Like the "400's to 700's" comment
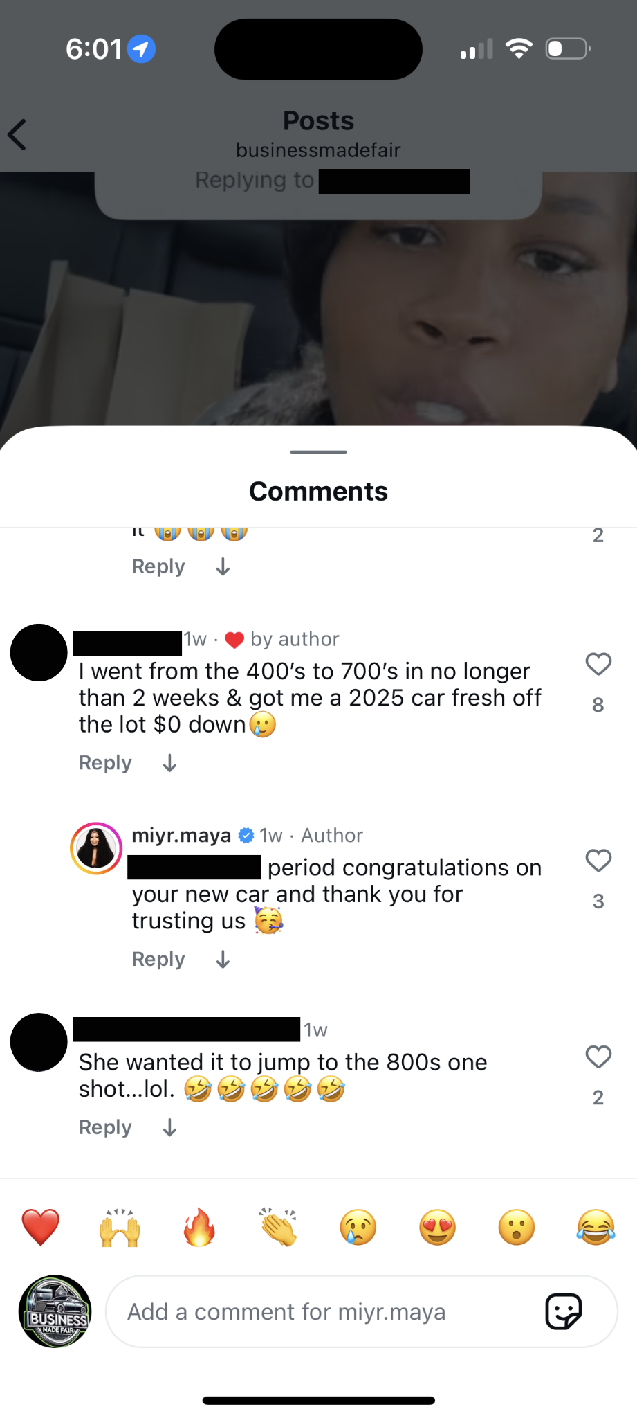The image size is (637, 1418). tap(598, 664)
